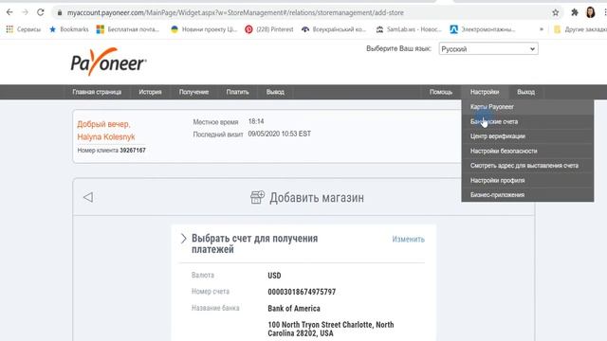This screenshot has height=341, width=607.
Task: Open the extensions puzzle icon
Action: [575, 12]
